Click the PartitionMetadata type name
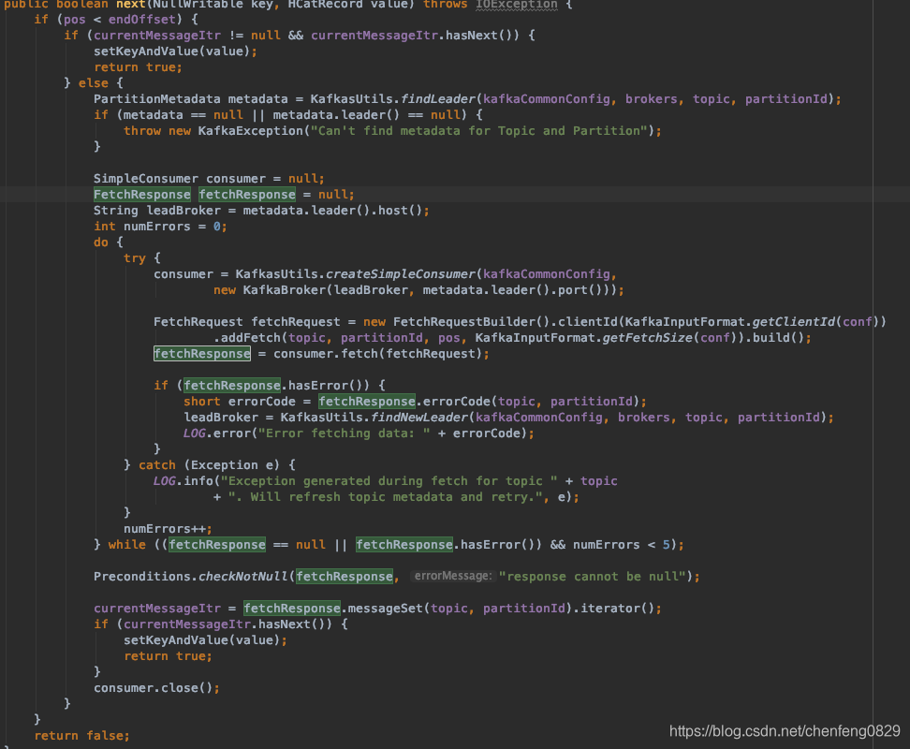 (156, 98)
